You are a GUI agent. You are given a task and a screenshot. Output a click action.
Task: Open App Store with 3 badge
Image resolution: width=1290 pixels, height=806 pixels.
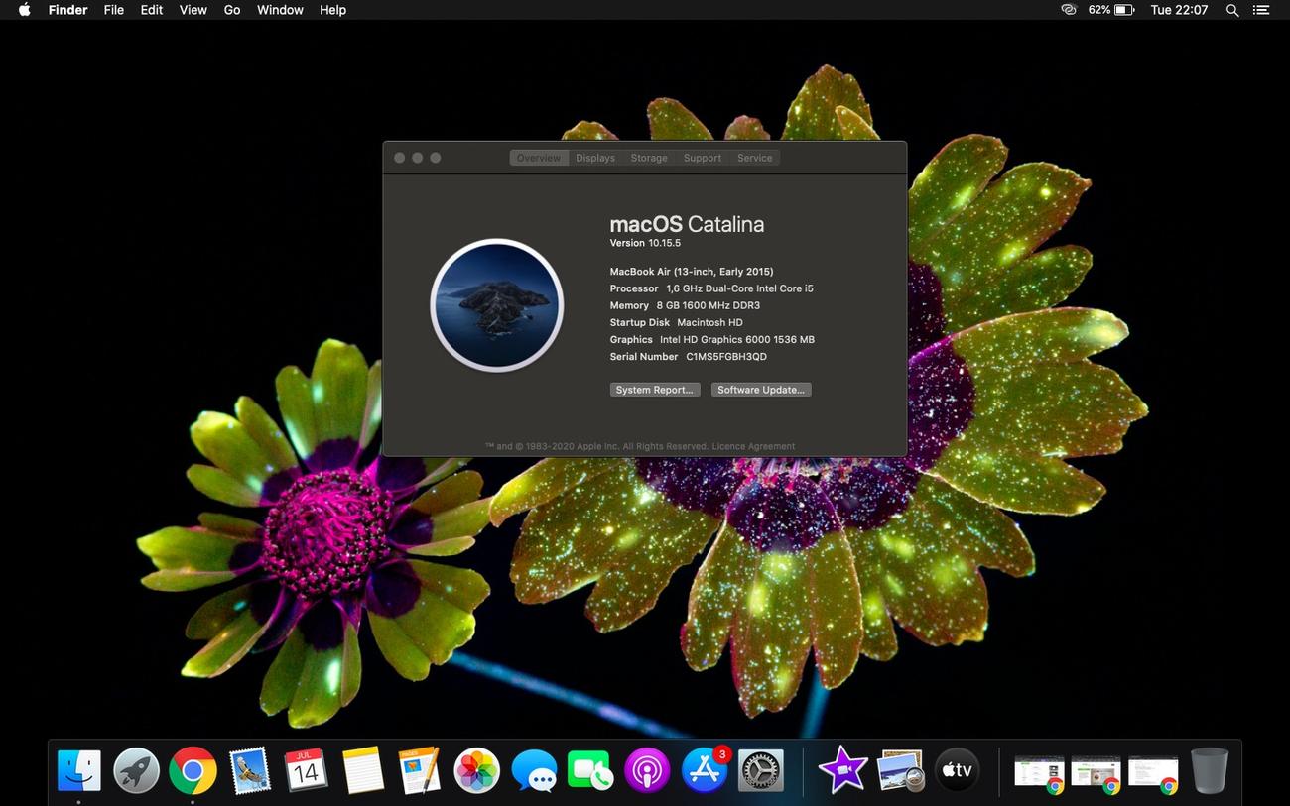[x=705, y=770]
